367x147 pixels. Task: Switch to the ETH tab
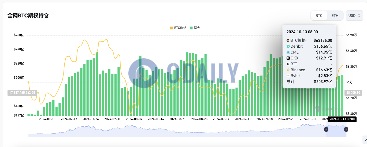click(335, 16)
